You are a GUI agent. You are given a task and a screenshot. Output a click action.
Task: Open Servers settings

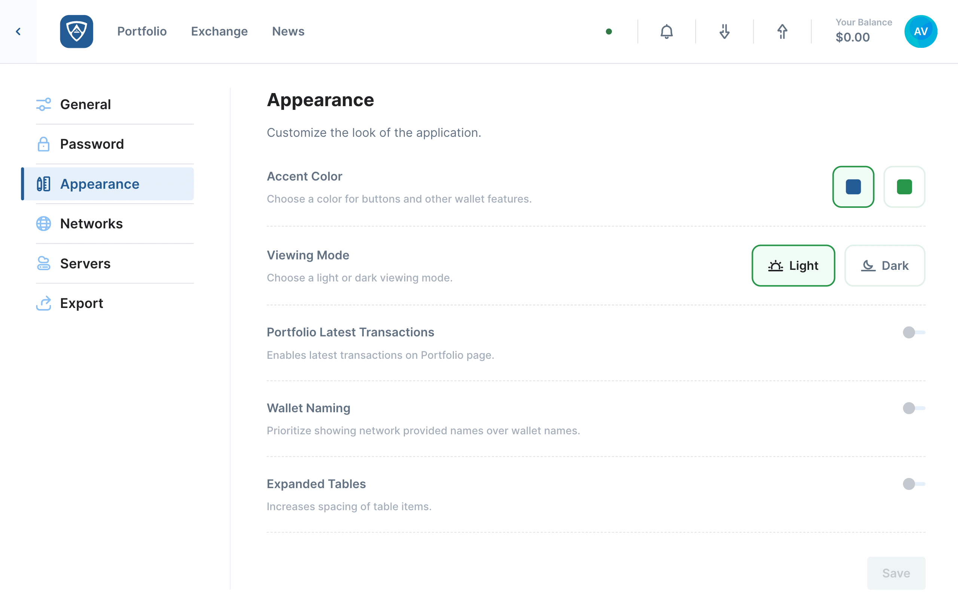click(115, 263)
